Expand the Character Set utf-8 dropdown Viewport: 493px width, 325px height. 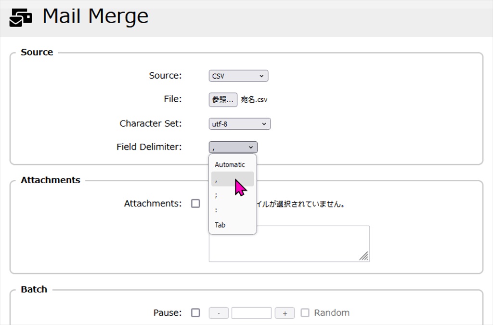[x=240, y=124]
